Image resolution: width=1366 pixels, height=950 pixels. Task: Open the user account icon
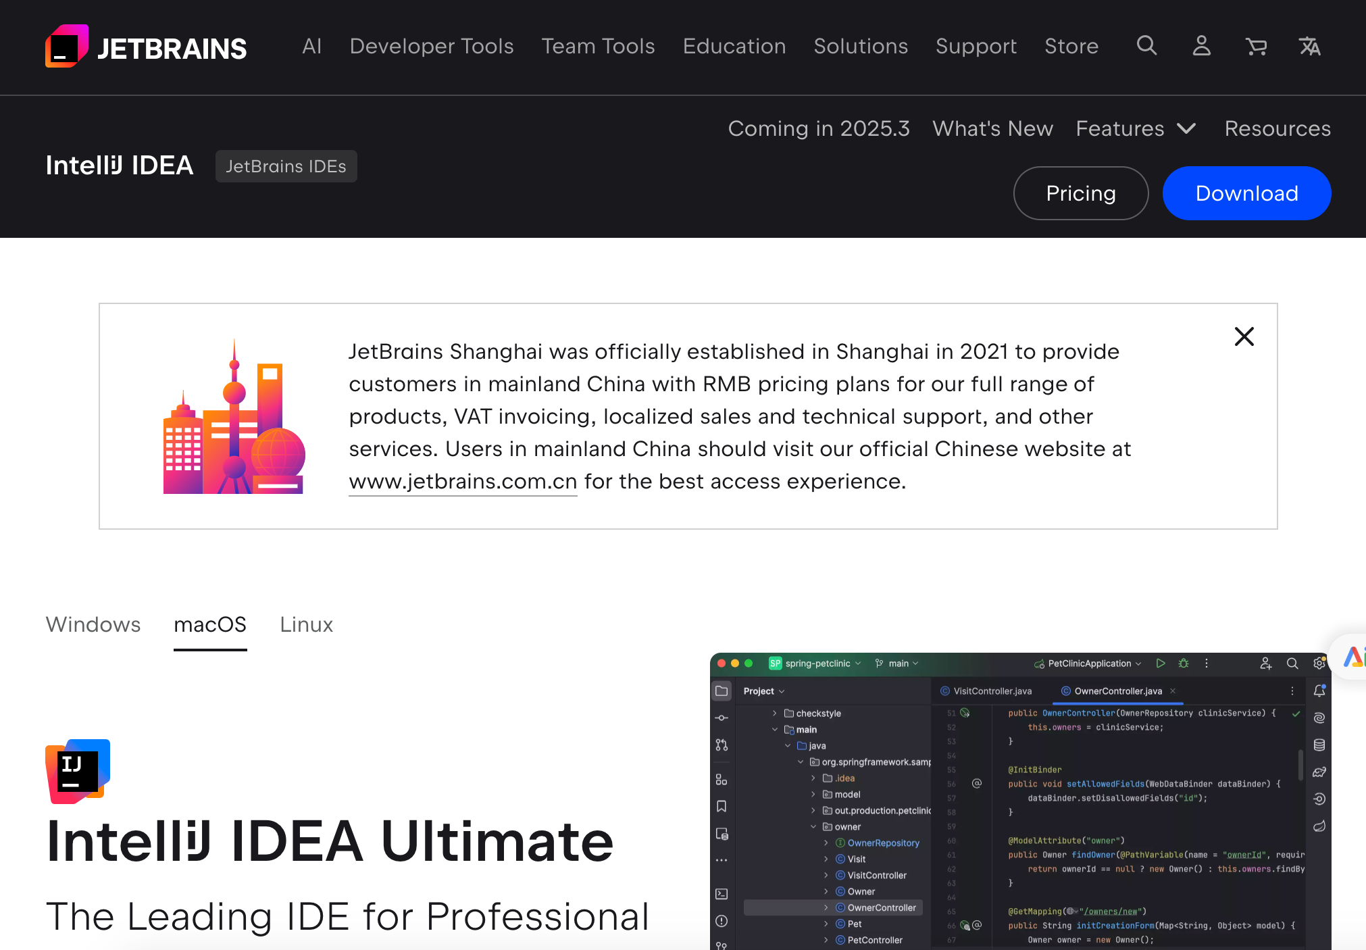tap(1201, 46)
